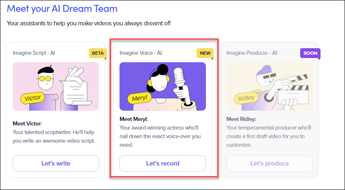Click the Let's record button
345x190 pixels.
[x=163, y=163]
